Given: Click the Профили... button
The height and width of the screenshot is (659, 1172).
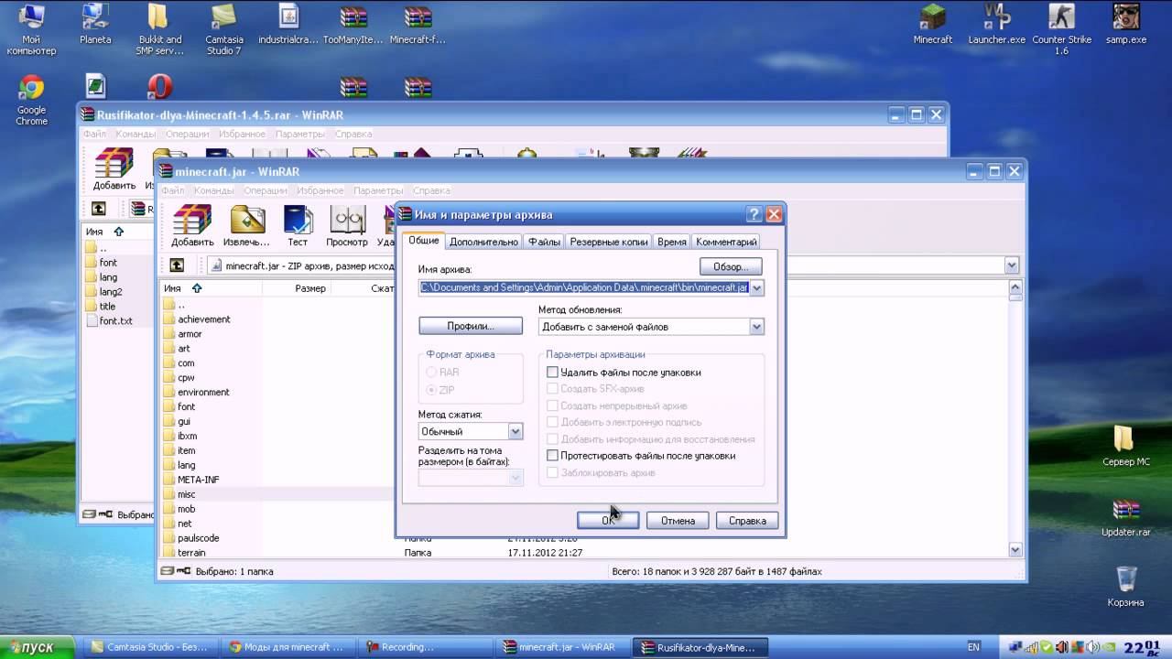Looking at the screenshot, I should 471,326.
